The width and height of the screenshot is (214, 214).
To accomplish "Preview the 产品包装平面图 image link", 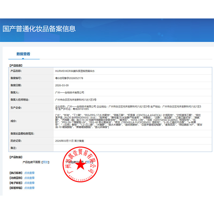I will [45, 162].
